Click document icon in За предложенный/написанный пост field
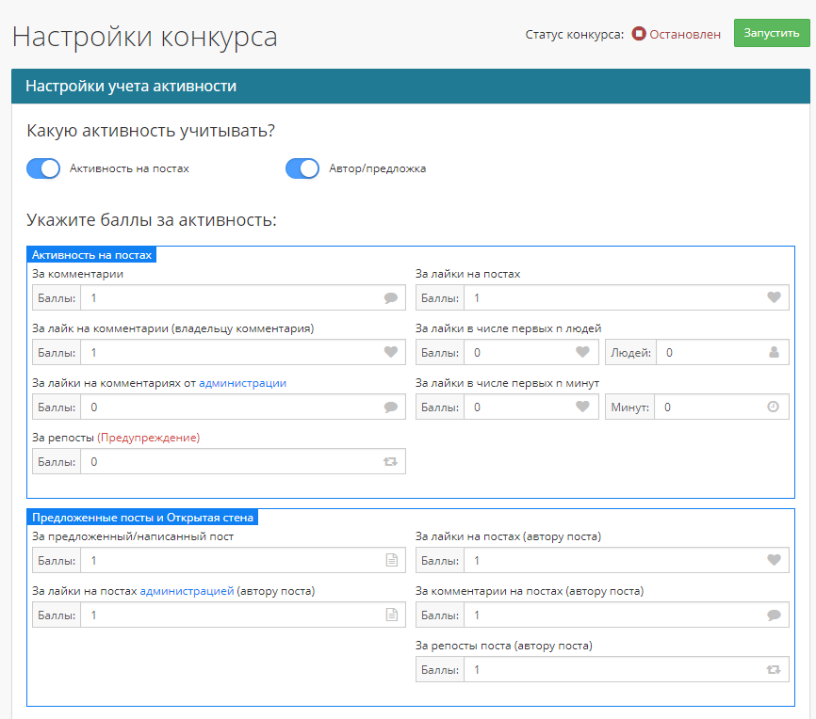This screenshot has width=816, height=719. click(x=391, y=561)
